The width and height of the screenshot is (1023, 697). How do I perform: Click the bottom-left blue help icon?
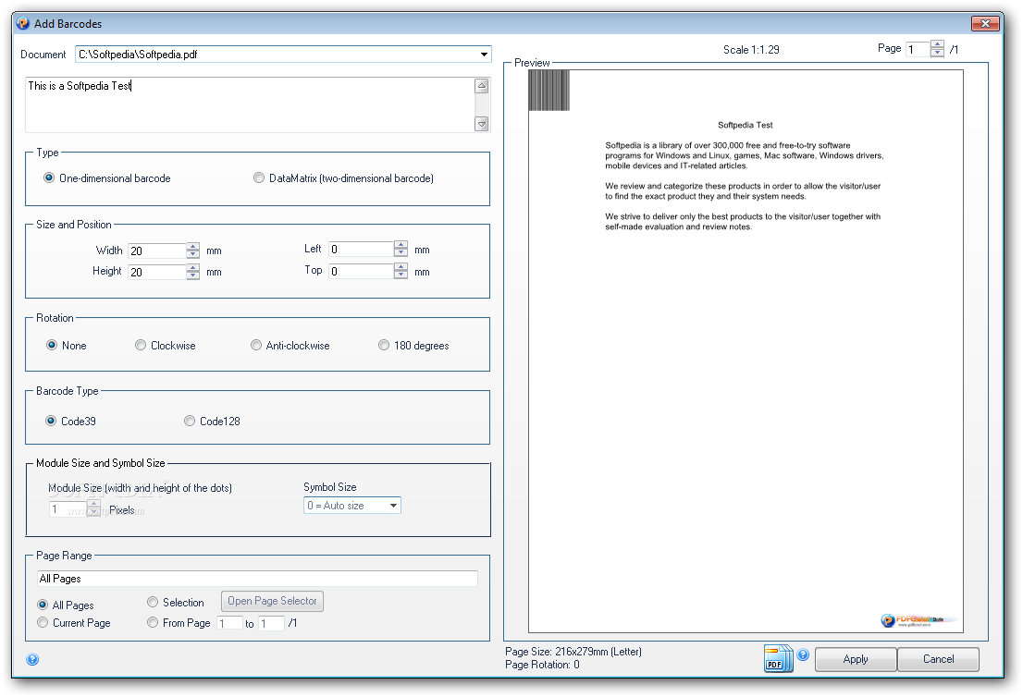32,659
